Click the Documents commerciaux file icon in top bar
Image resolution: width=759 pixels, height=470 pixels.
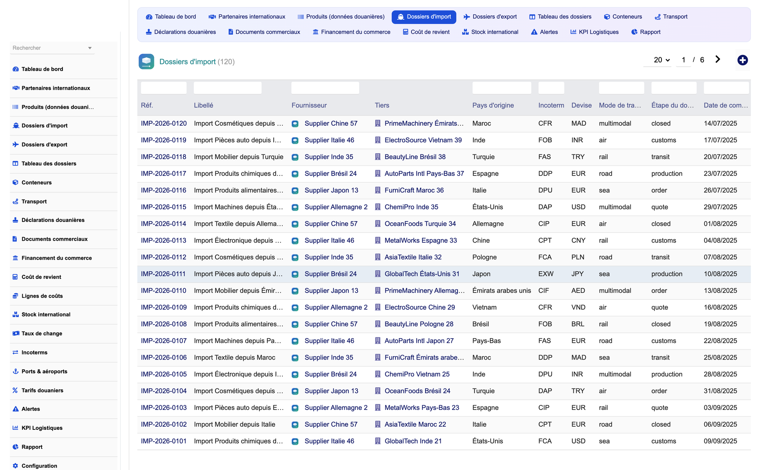click(x=231, y=32)
